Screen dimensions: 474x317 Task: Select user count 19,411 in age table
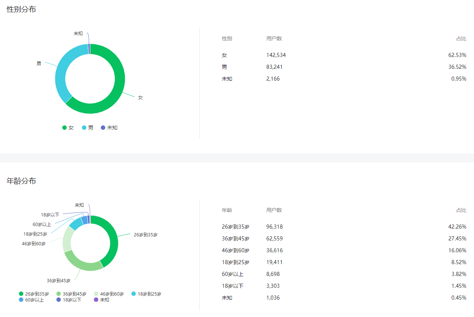tap(275, 262)
